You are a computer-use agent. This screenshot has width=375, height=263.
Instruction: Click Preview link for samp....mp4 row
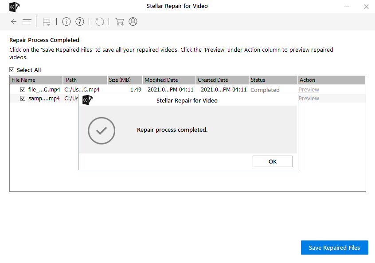coord(309,98)
